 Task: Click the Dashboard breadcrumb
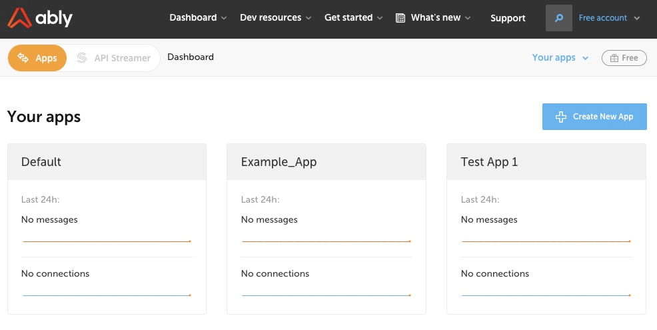tap(191, 57)
